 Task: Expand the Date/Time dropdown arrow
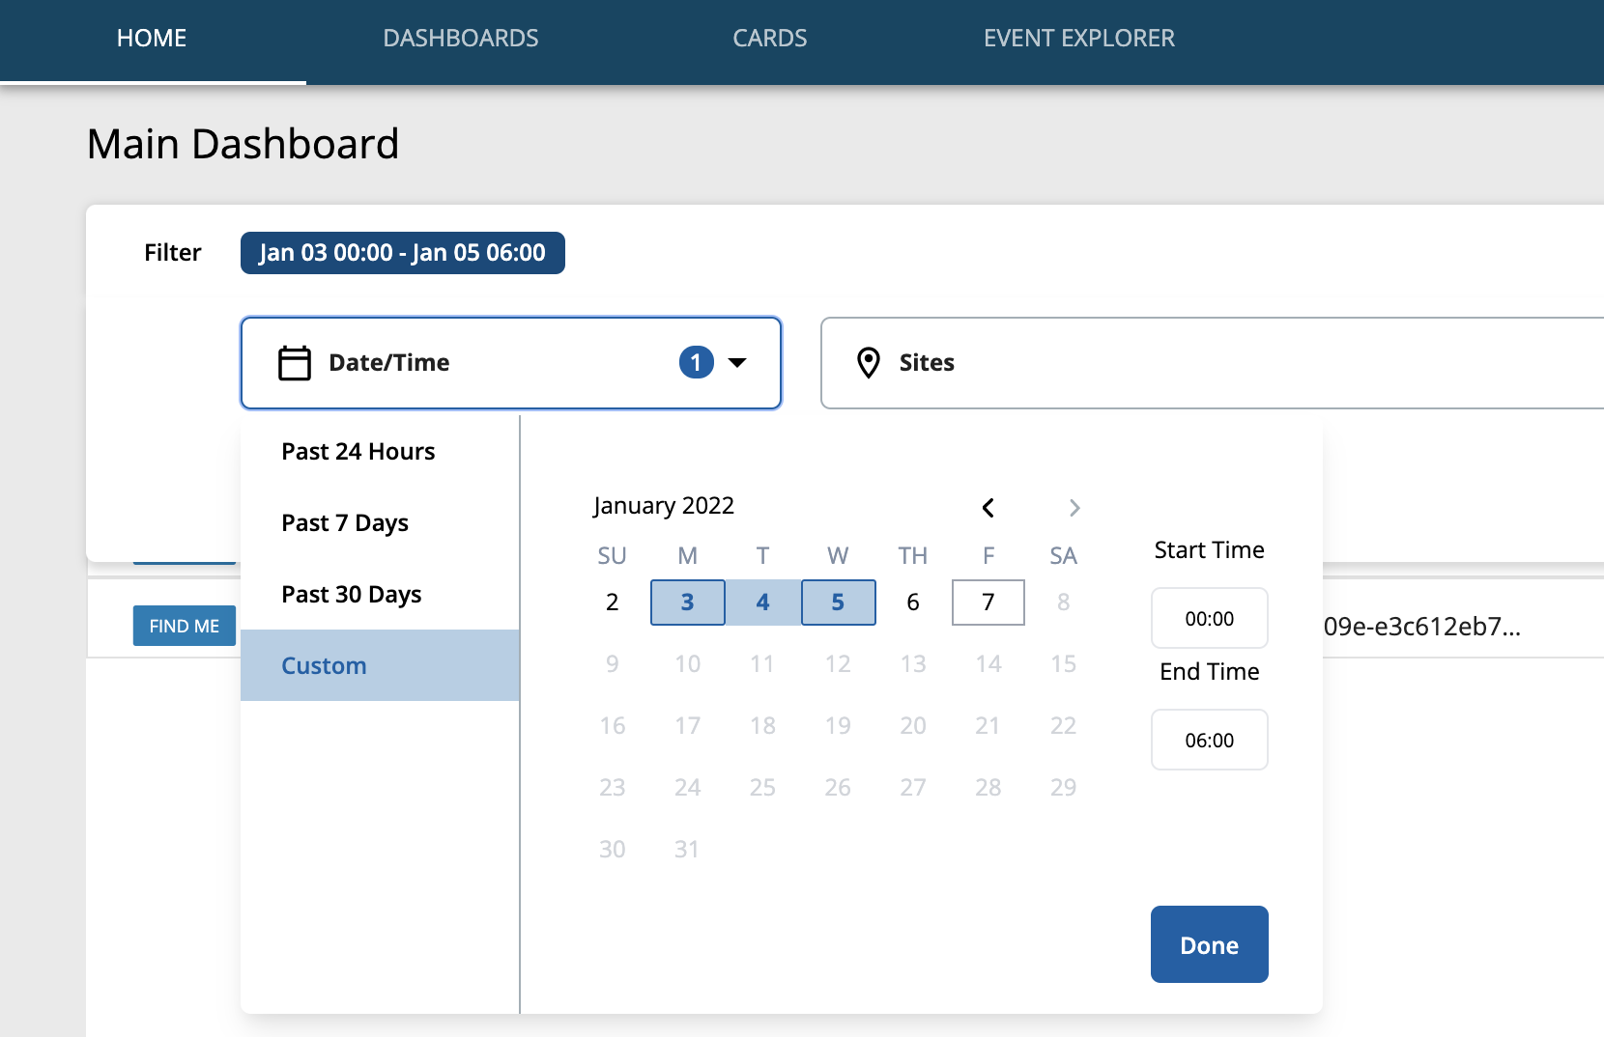(x=737, y=363)
